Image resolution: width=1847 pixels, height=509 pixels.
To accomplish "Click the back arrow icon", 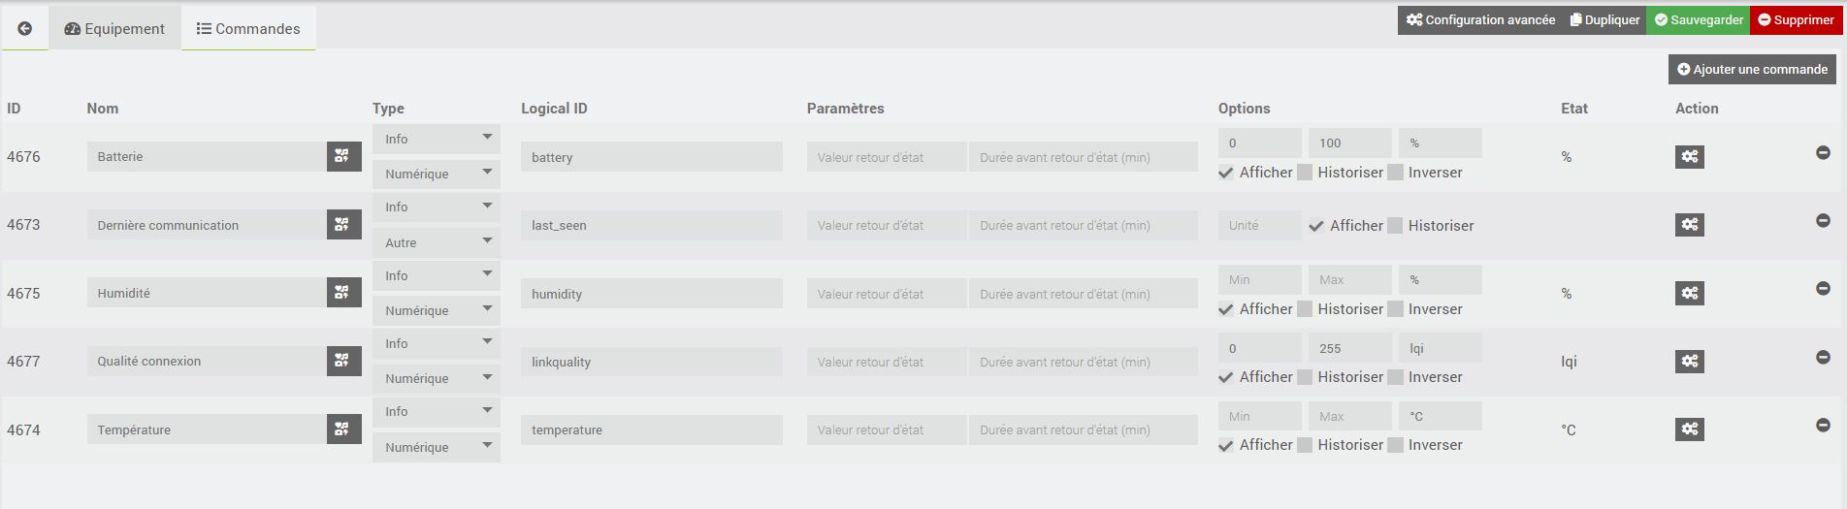I will [x=25, y=29].
